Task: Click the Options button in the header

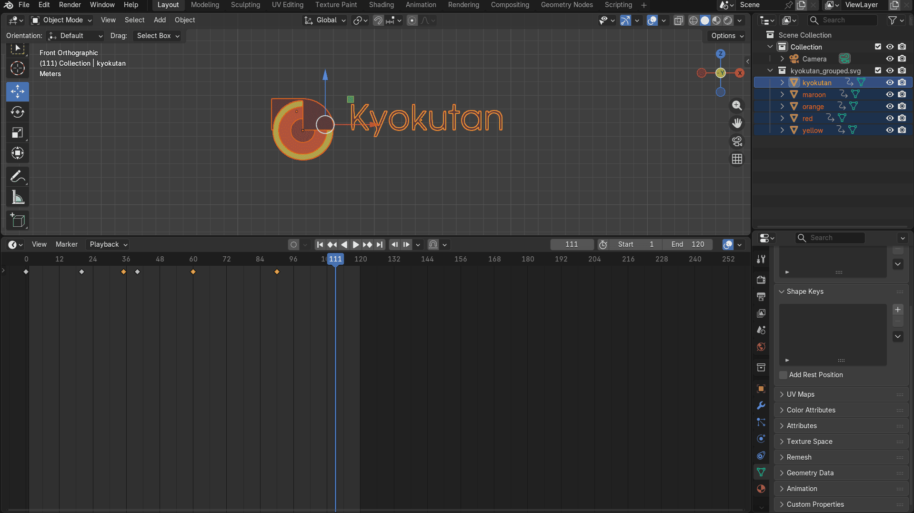Action: pos(725,36)
